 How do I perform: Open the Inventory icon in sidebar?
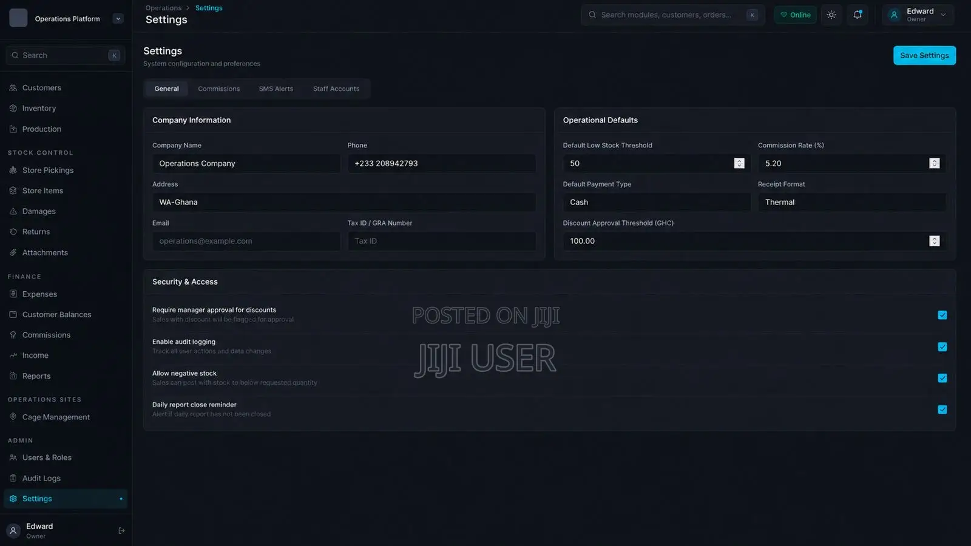(13, 108)
